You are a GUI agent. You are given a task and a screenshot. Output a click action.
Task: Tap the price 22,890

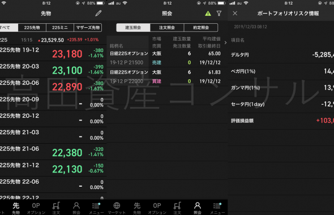pos(67,87)
